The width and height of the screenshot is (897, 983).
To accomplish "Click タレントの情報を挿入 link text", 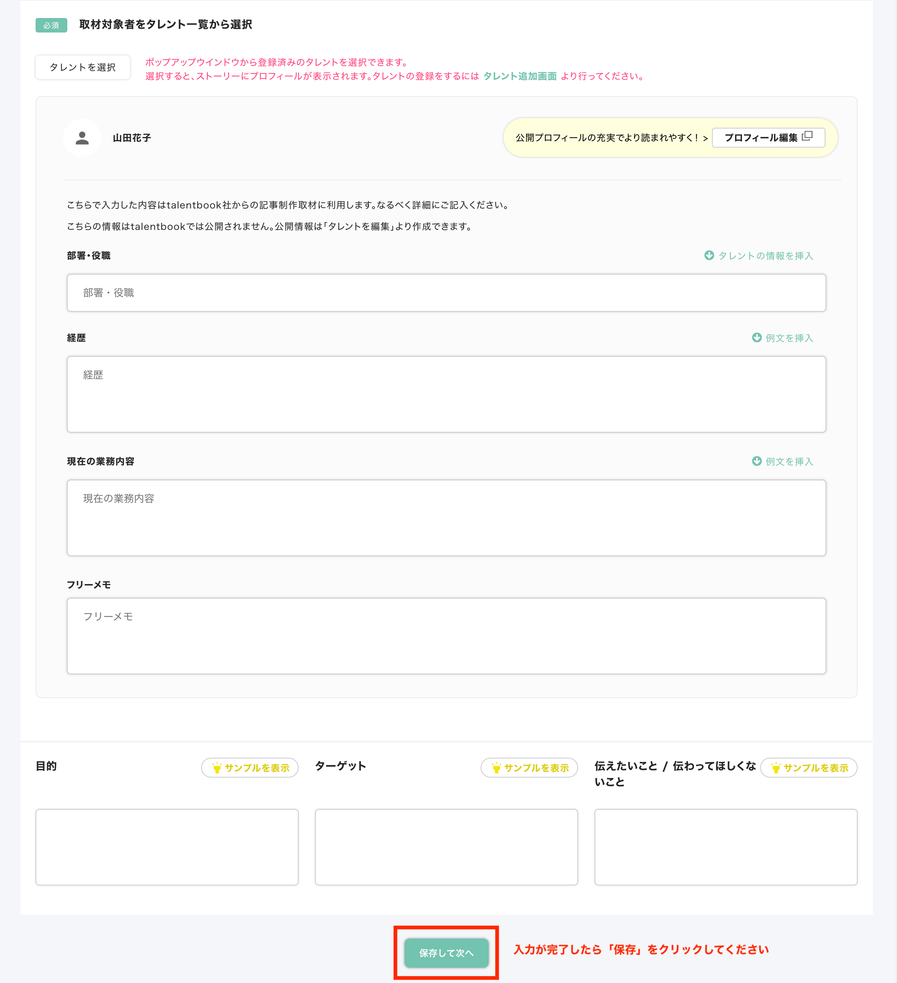I will [765, 256].
